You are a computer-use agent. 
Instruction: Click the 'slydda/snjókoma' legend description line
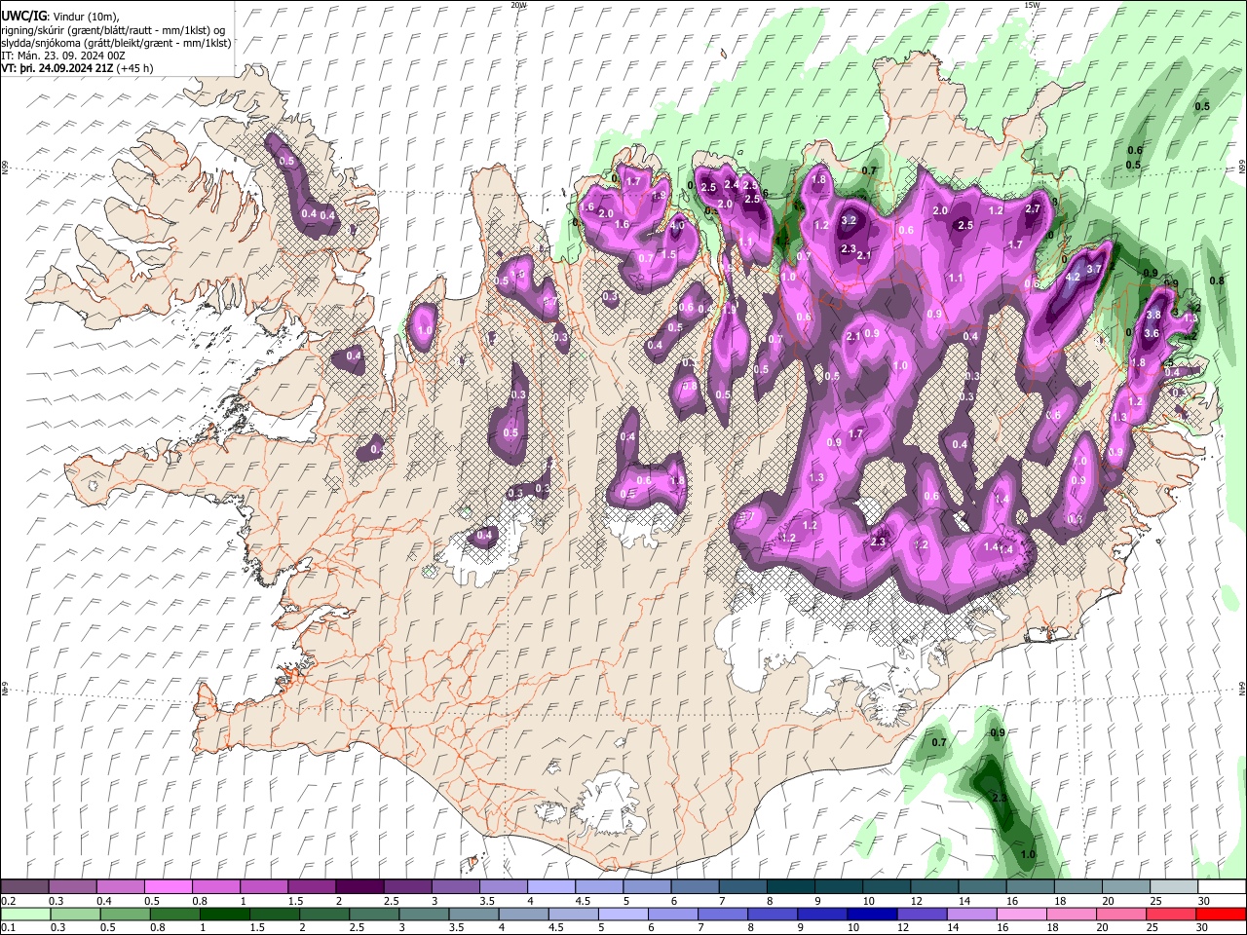click(116, 43)
